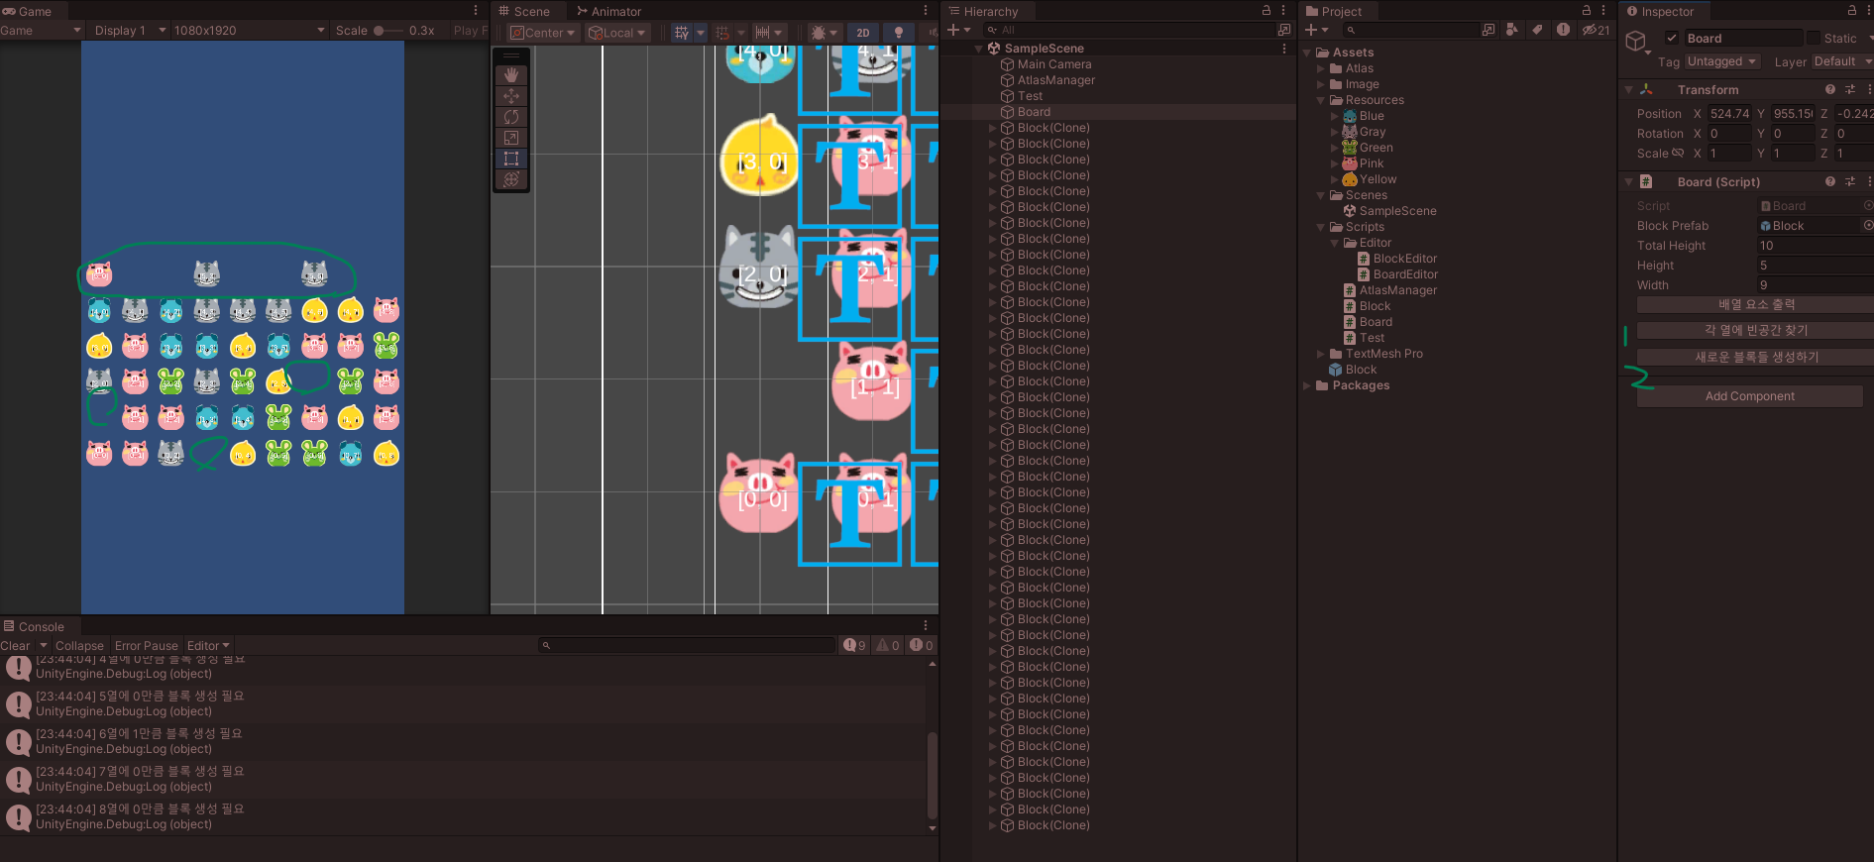Screen dimensions: 1874x862
Task: Collapse the Transform component
Action: click(x=1628, y=89)
